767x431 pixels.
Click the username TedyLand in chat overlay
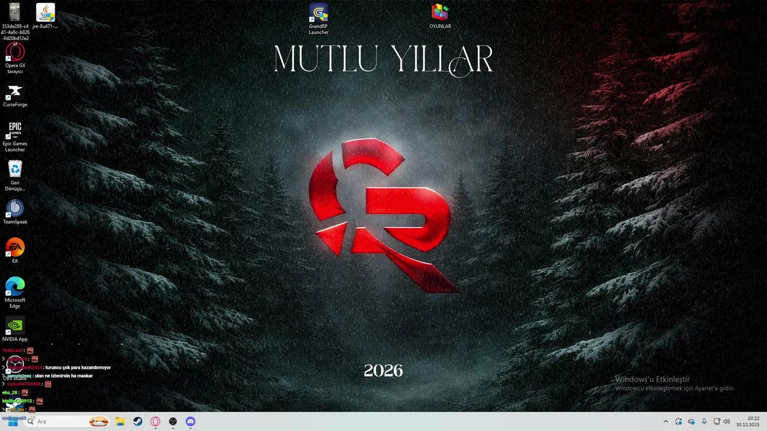[x=12, y=350]
